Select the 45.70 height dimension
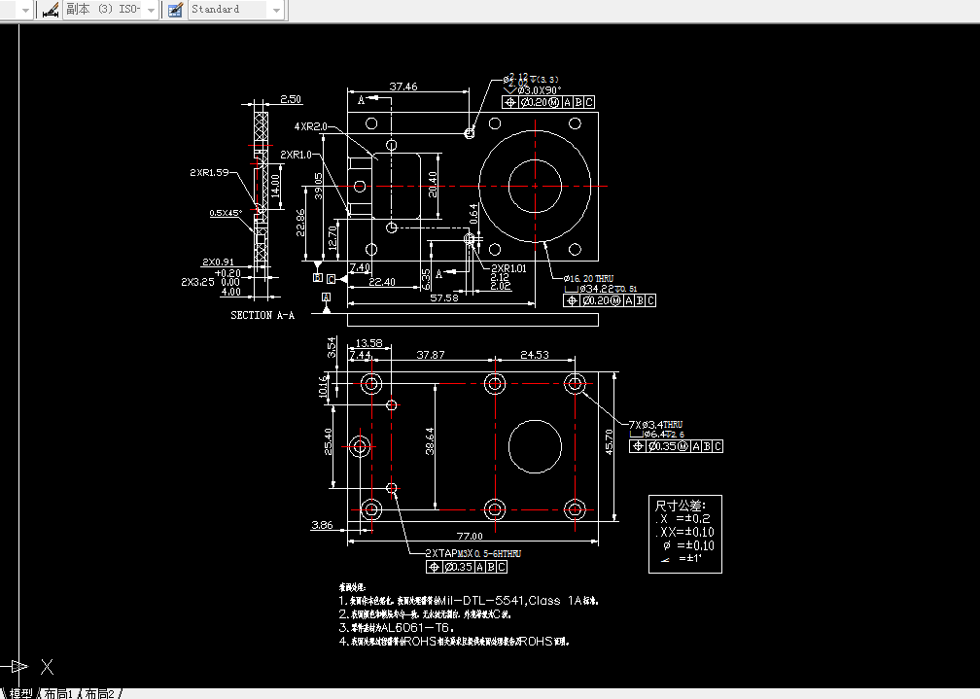 [610, 441]
